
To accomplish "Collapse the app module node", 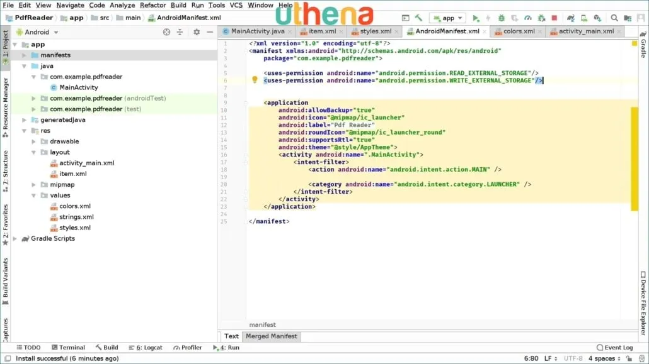I will click(x=15, y=44).
